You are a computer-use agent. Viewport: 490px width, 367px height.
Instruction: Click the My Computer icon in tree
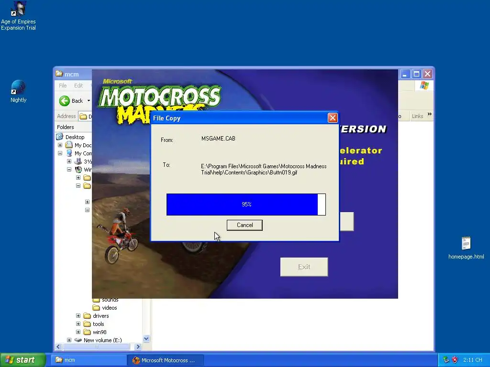tap(69, 153)
